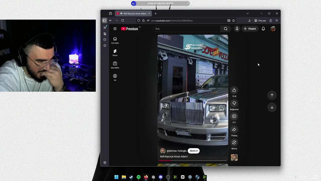This screenshot has height=181, width=321.
Task: Click the Giriş yap sign-in button
Action: coord(260,21)
